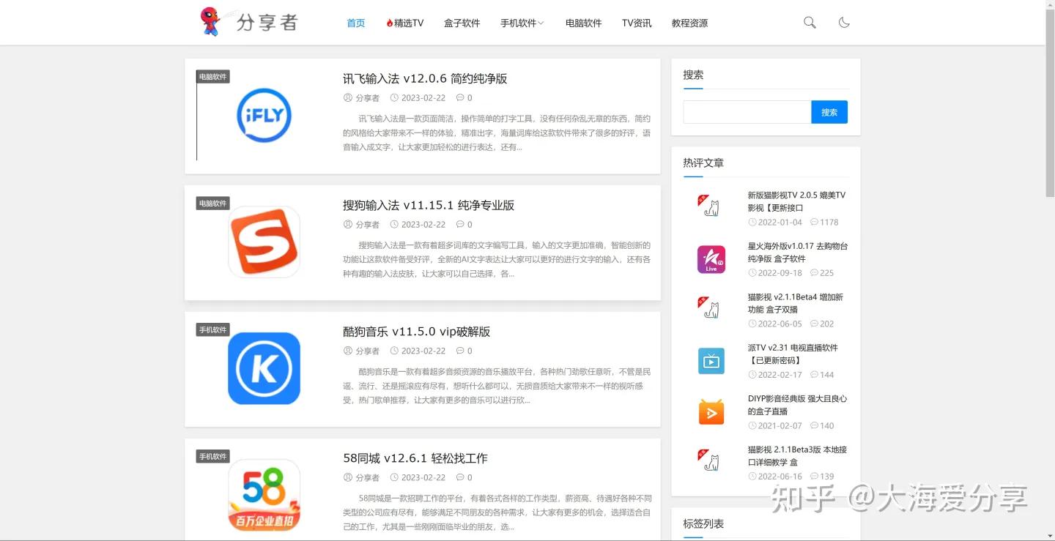Image resolution: width=1055 pixels, height=541 pixels.
Task: Click the pink 星火海外版 Live icon
Action: tap(710, 258)
